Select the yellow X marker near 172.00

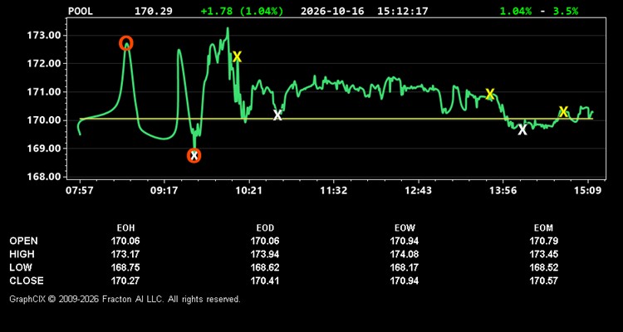(237, 56)
